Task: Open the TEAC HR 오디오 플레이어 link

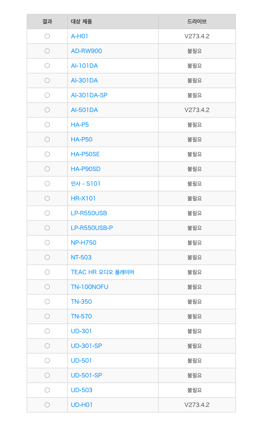Action: click(102, 272)
